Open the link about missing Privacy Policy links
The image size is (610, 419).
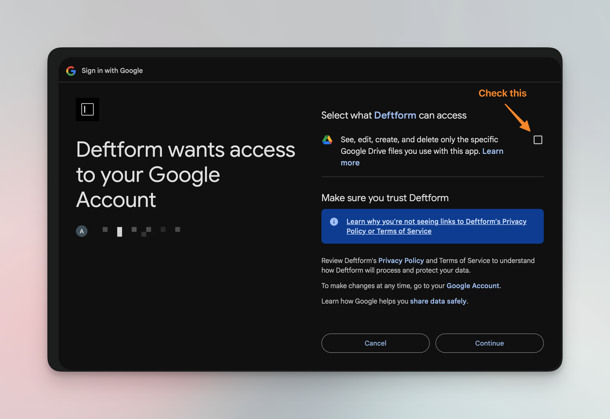coord(436,226)
